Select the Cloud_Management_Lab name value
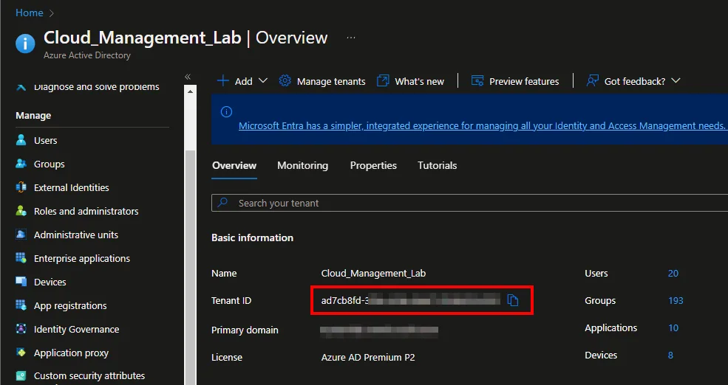Viewport: 728px width, 385px height. click(373, 274)
